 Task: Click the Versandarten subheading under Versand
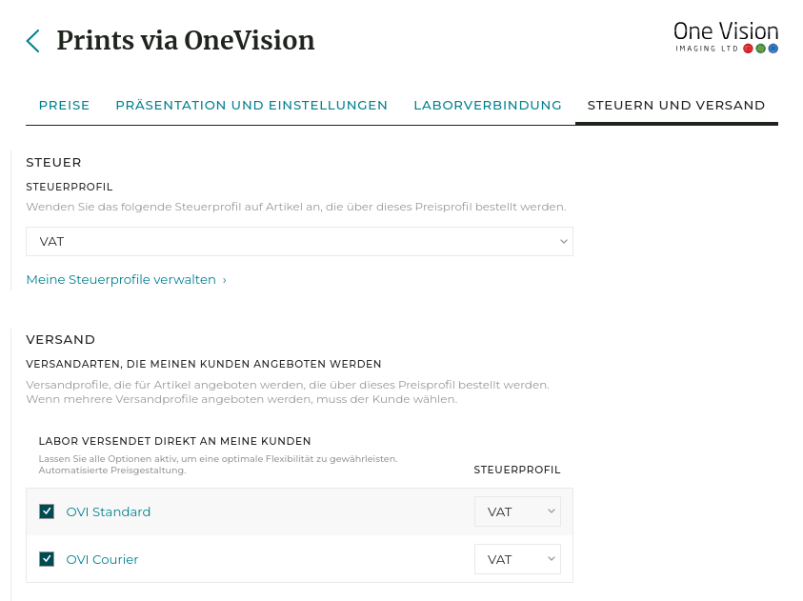[203, 364]
